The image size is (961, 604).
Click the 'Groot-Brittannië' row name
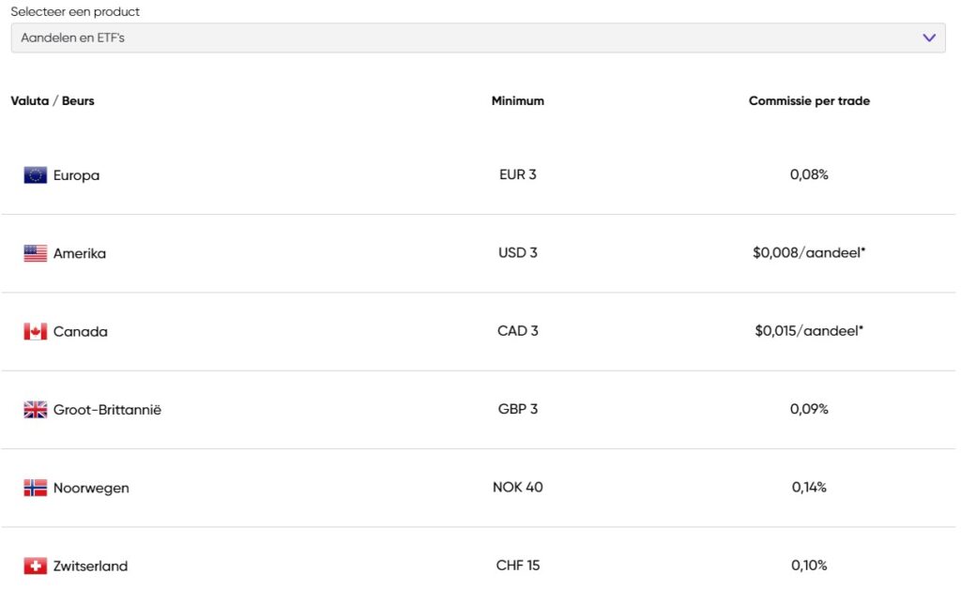(107, 410)
